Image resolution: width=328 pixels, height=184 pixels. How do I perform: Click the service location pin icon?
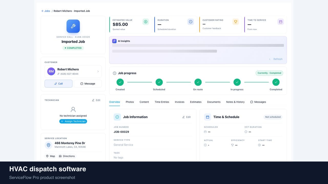tap(48, 145)
